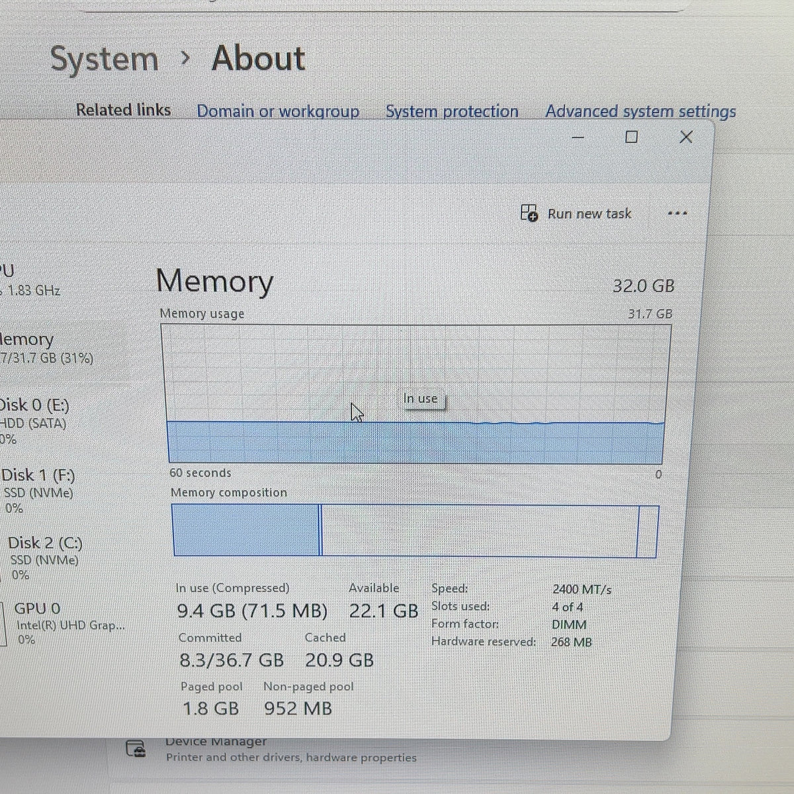Click the Memory usage graph
794x794 pixels.
(416, 394)
